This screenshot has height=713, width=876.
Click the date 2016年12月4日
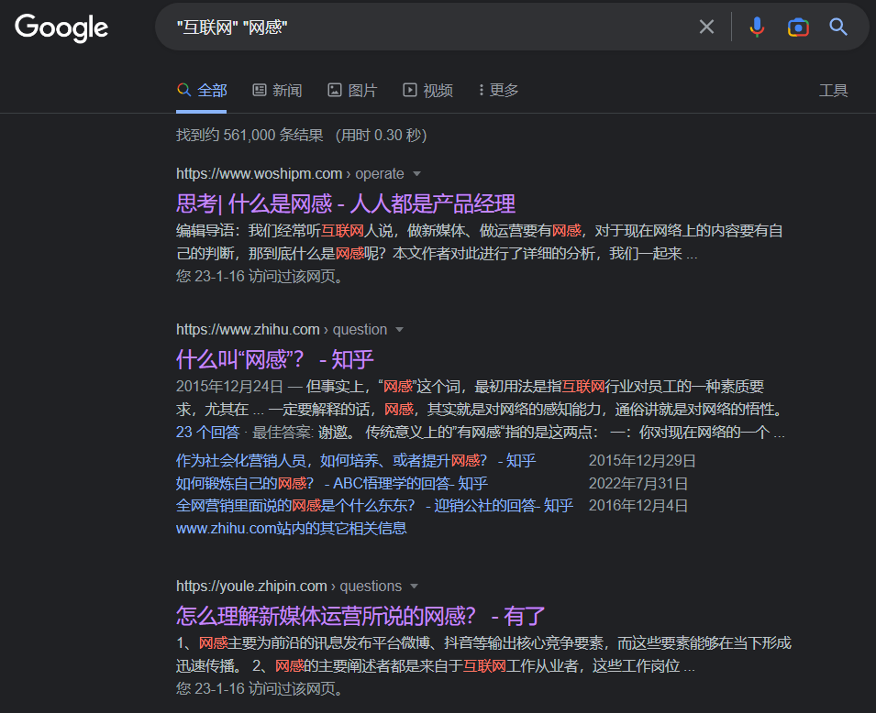638,506
